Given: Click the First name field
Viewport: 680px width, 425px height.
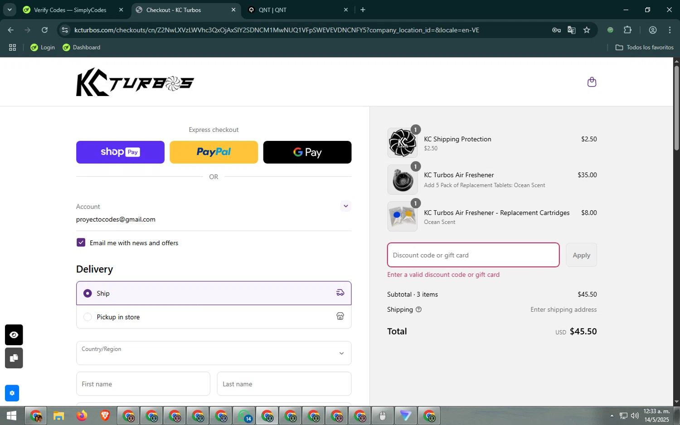Looking at the screenshot, I should [x=143, y=384].
